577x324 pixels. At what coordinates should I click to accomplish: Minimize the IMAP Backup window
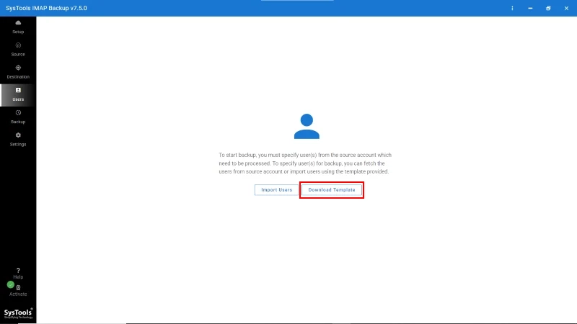point(530,8)
